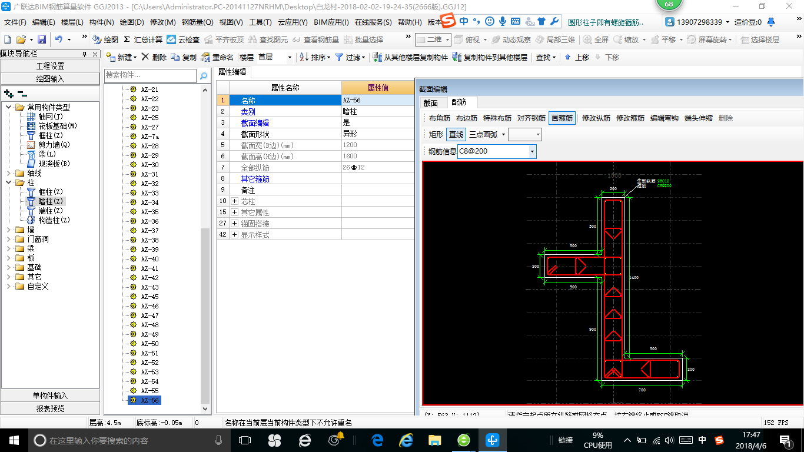
Task: Open the BIM应用(I) menu
Action: click(331, 22)
